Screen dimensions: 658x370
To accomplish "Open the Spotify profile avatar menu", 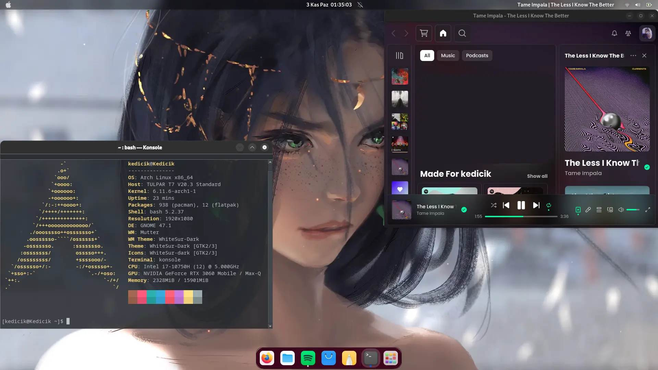I will click(x=647, y=33).
